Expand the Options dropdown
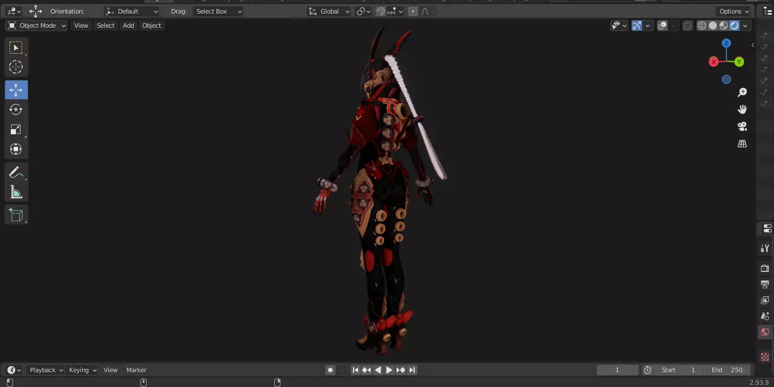 coord(734,11)
